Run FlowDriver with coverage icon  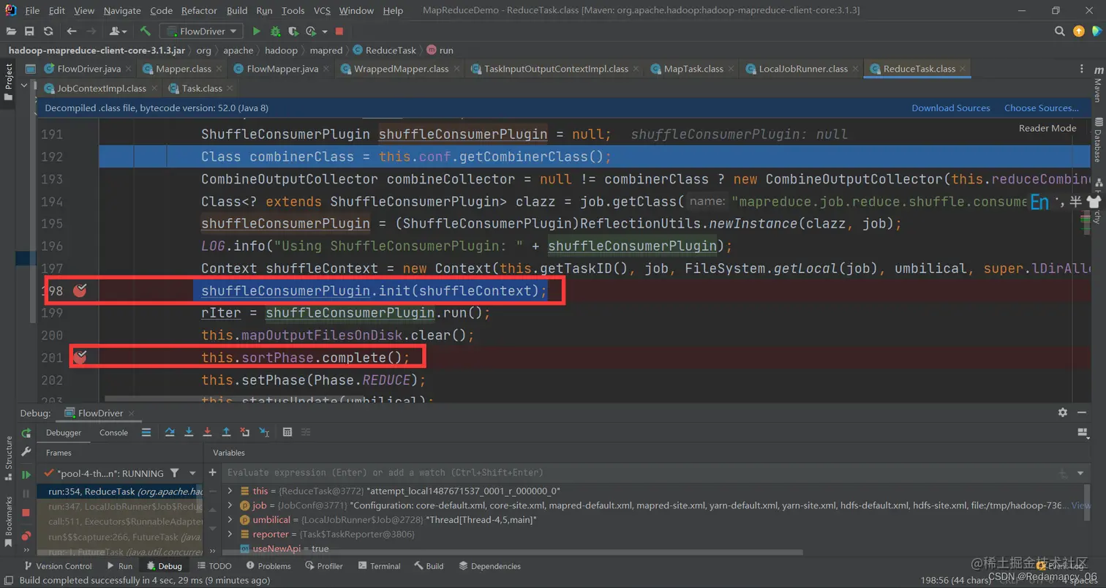[293, 31]
